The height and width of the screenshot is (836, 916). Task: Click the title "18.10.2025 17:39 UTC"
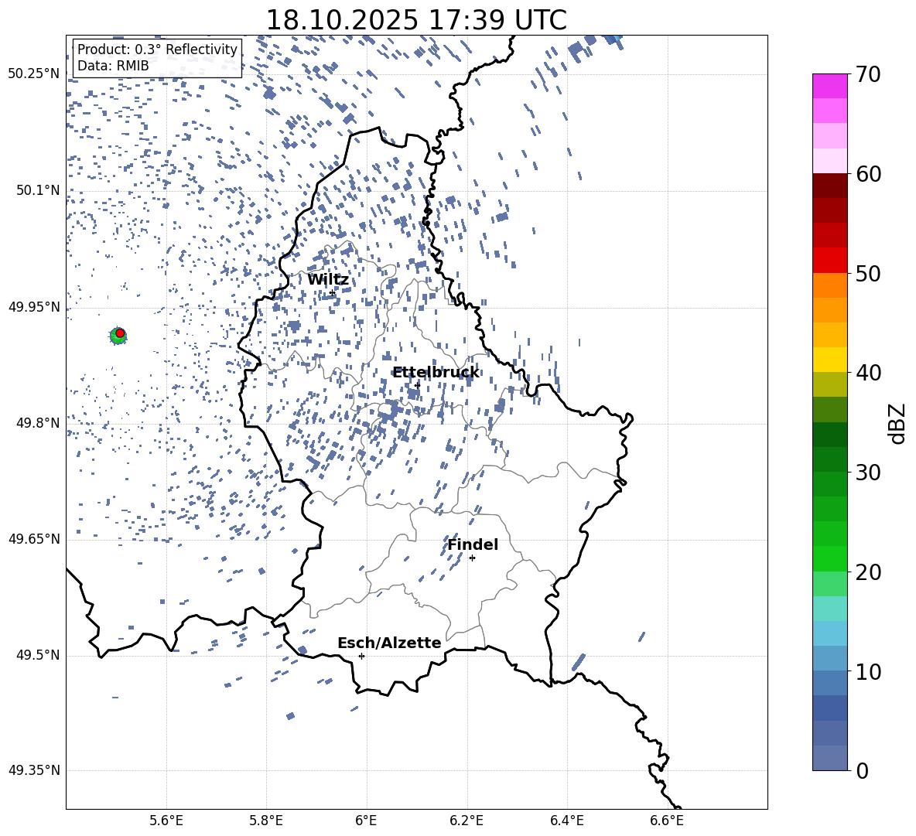(x=416, y=20)
